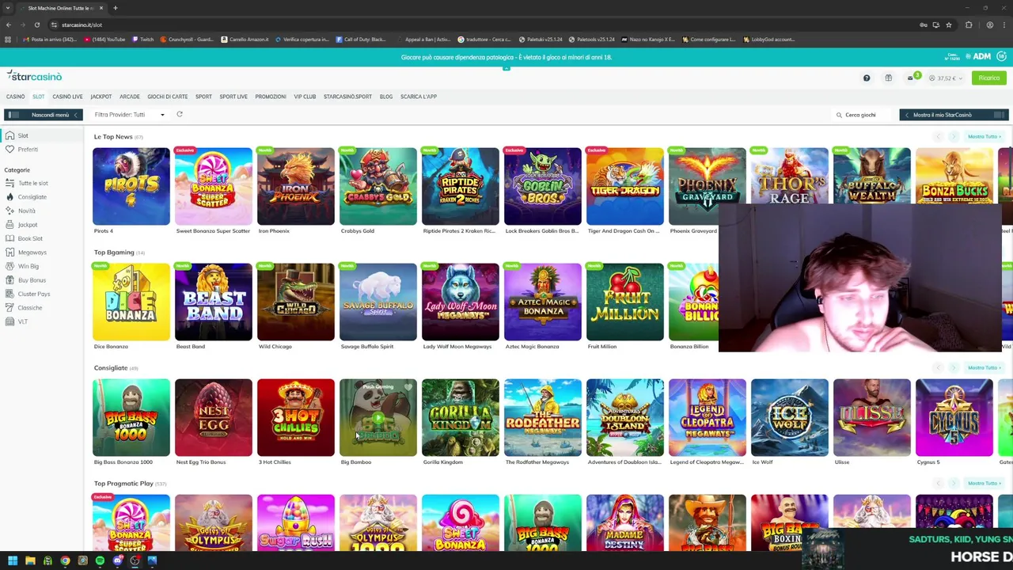
Task: Open Gorilla Kingdom game thumbnail
Action: click(460, 417)
